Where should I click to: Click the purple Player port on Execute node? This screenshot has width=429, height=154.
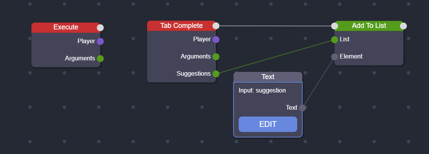pyautogui.click(x=100, y=41)
